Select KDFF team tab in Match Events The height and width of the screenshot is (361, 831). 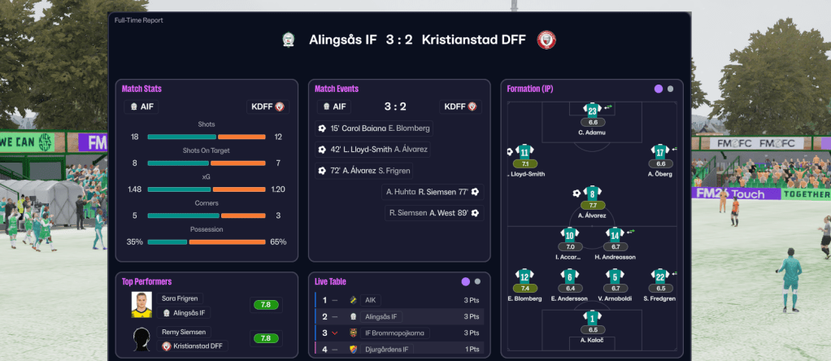click(460, 107)
